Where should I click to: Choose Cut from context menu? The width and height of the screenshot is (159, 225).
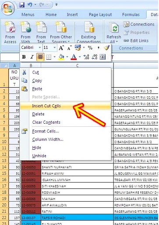click(x=65, y=72)
